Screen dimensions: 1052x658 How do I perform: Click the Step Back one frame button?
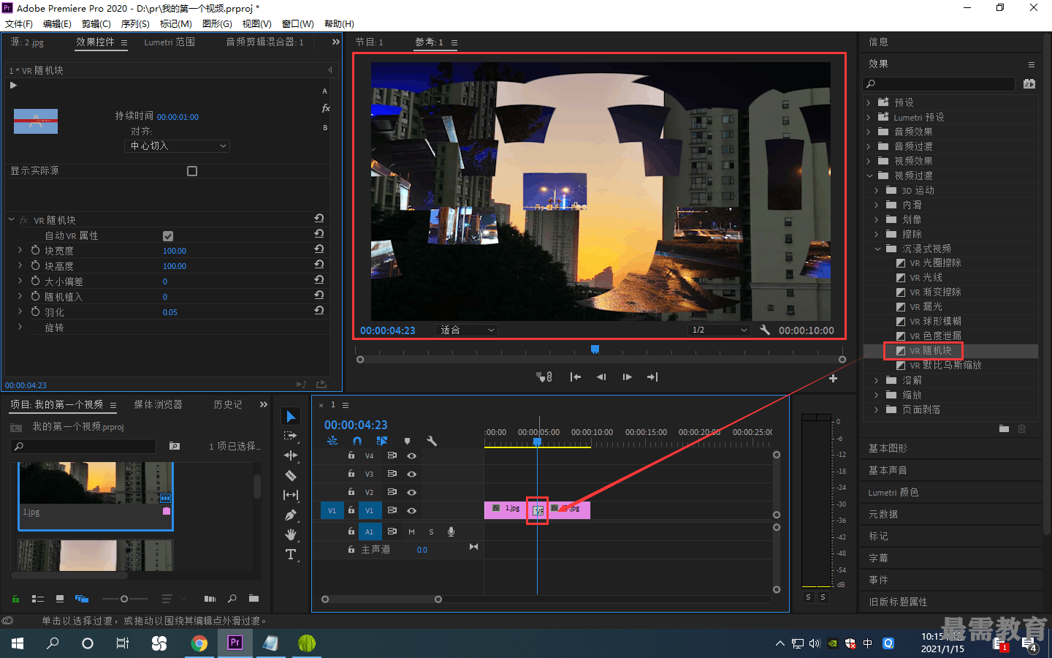(x=601, y=377)
